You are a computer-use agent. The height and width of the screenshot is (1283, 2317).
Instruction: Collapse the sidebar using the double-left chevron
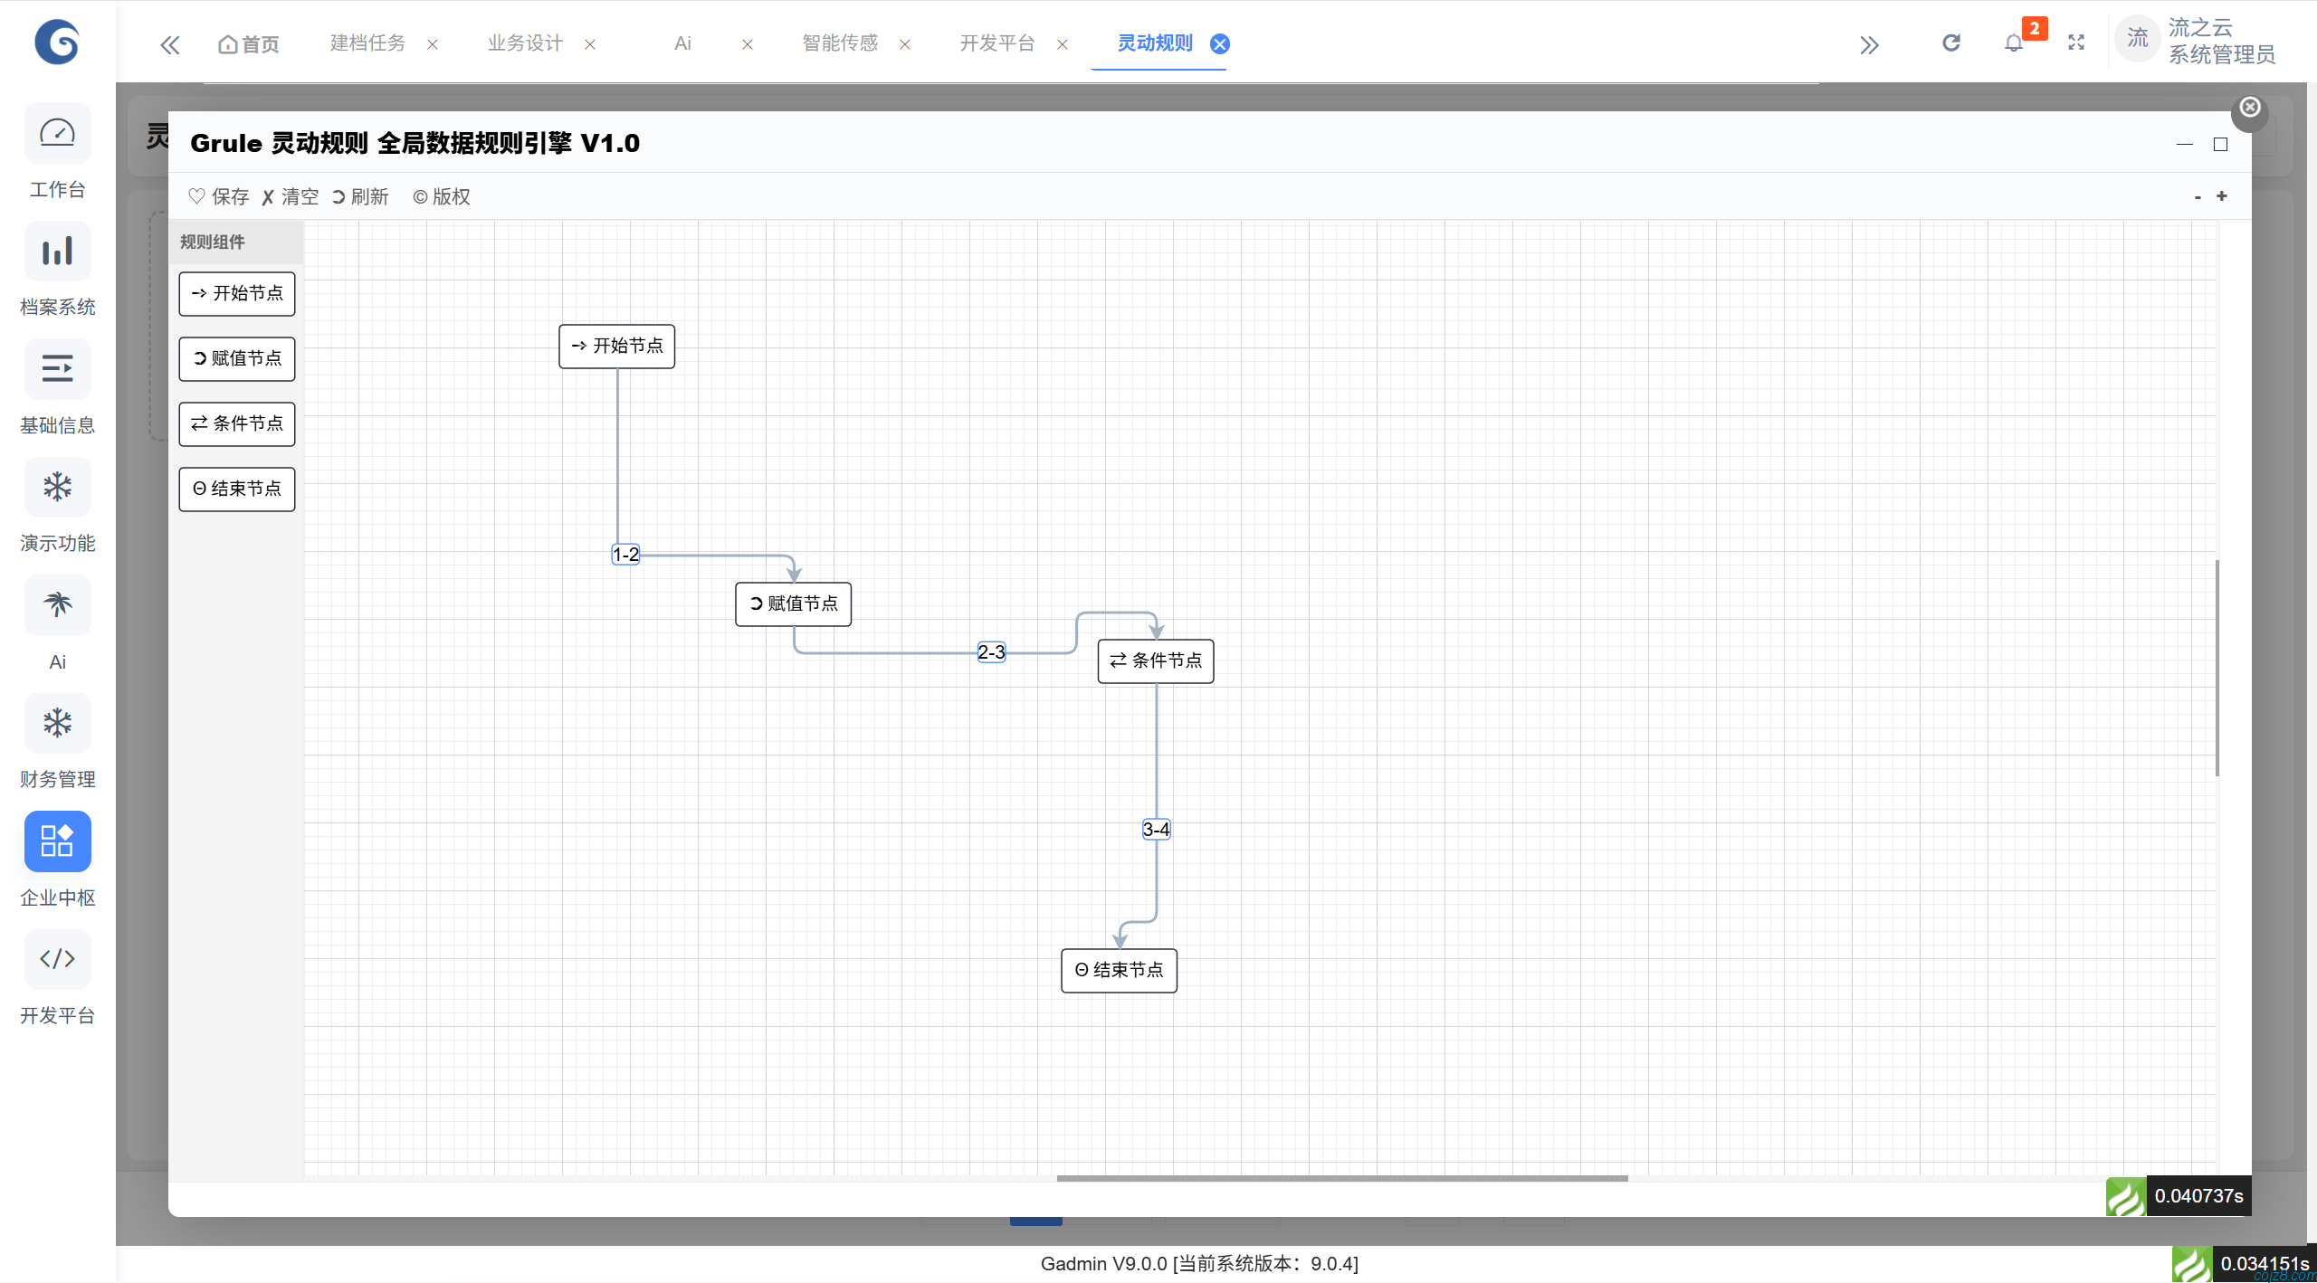170,43
